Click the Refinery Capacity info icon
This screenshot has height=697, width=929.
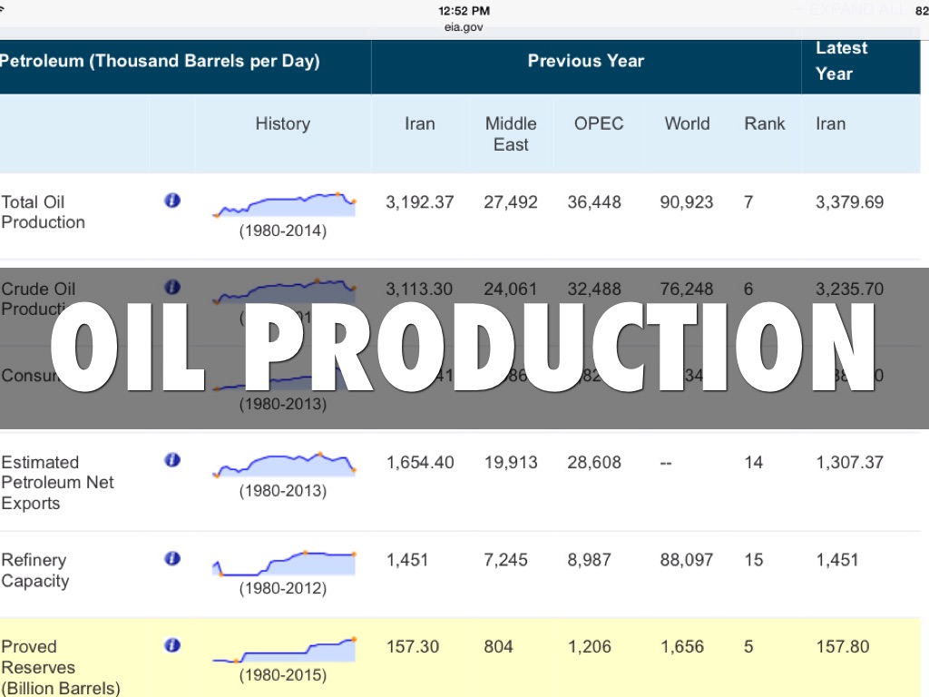tap(172, 558)
